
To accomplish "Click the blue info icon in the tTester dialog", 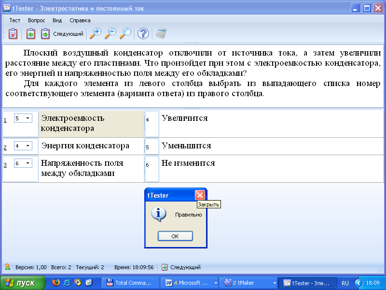I will (x=159, y=214).
